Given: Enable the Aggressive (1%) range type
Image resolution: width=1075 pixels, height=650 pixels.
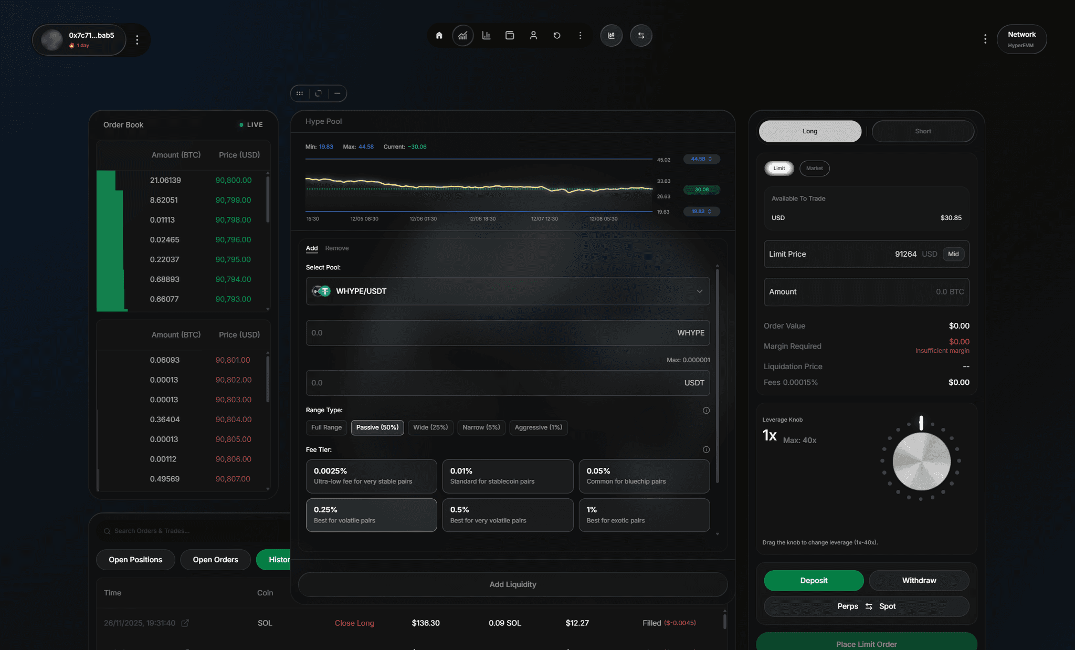Looking at the screenshot, I should coord(538,427).
